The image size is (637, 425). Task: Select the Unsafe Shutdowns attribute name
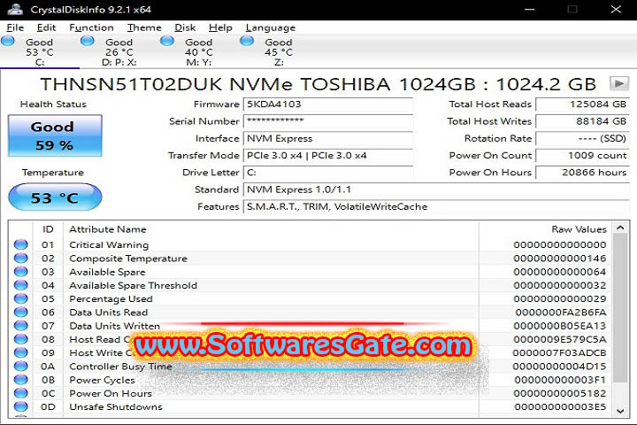point(116,406)
